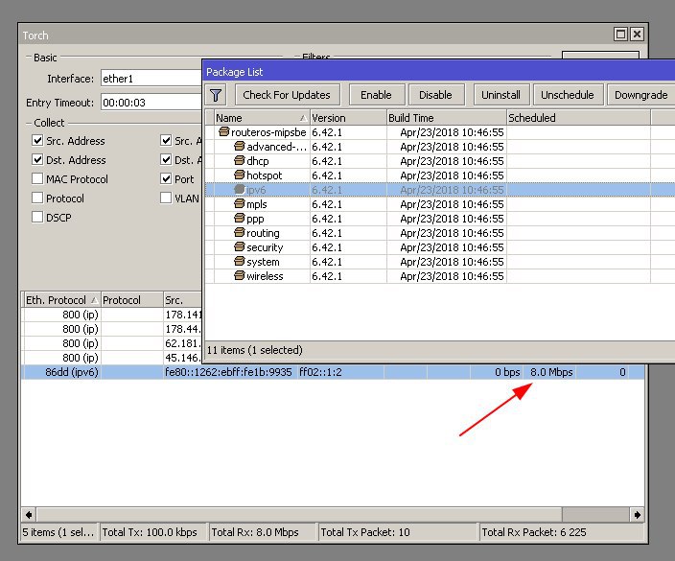The height and width of the screenshot is (561, 675).
Task: Click the Enable package button
Action: click(376, 95)
